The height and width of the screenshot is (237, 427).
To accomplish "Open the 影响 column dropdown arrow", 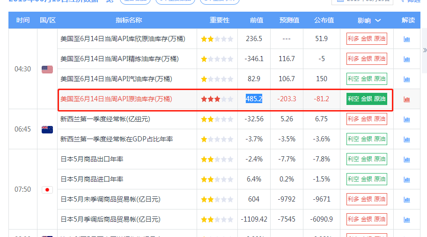I will tap(378, 21).
